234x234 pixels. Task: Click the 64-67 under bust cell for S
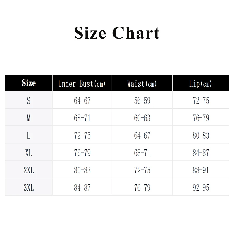pyautogui.click(x=82, y=101)
